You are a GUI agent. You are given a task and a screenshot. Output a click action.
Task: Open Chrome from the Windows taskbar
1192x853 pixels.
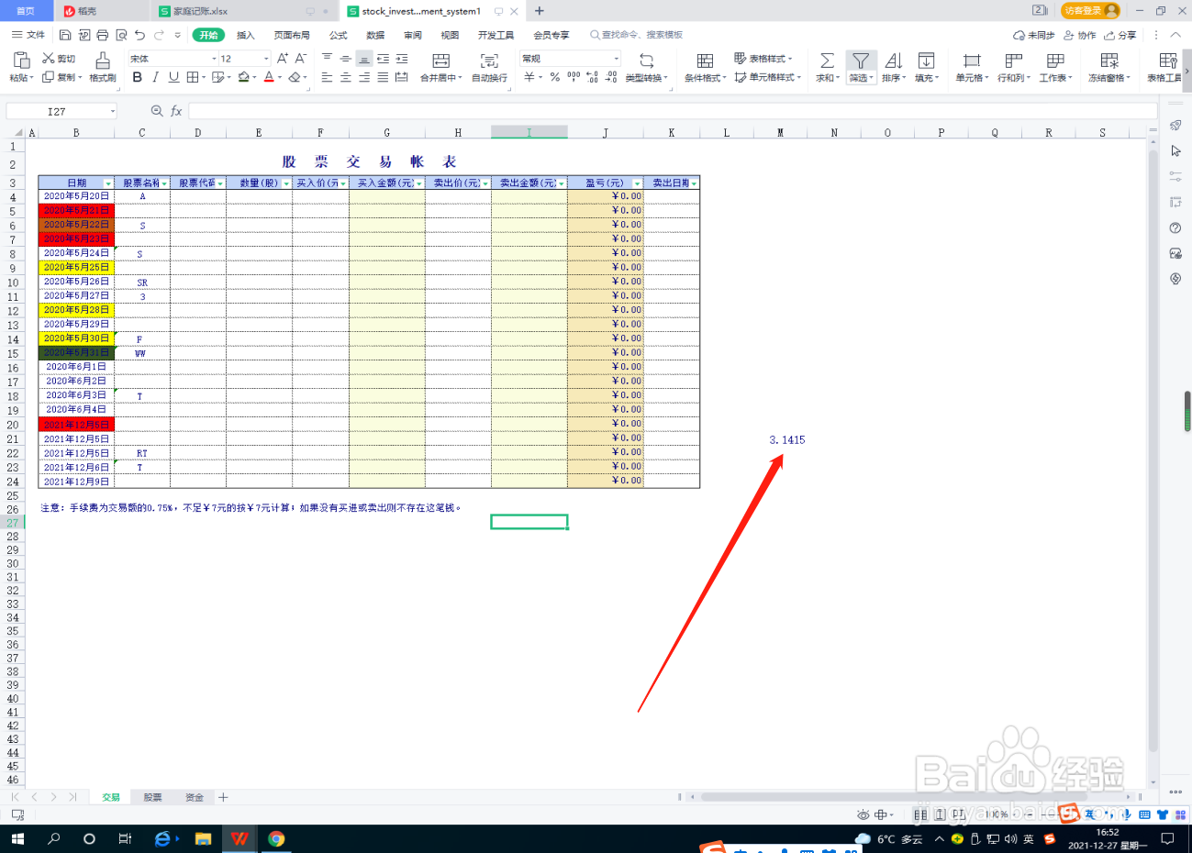coord(276,838)
